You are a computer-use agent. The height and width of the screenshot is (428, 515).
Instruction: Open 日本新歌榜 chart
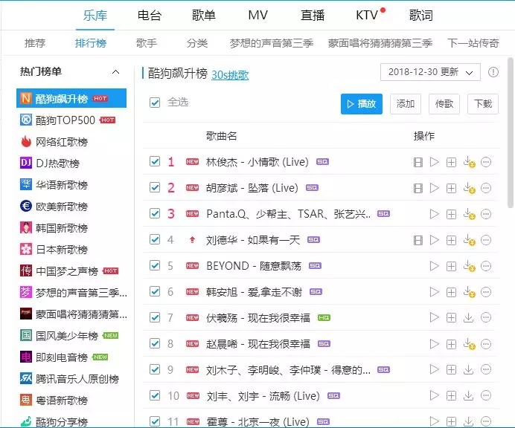(x=71, y=249)
